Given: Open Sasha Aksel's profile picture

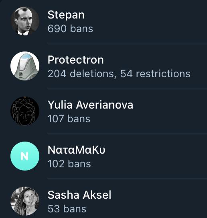Looking at the screenshot, I should coord(25,201).
